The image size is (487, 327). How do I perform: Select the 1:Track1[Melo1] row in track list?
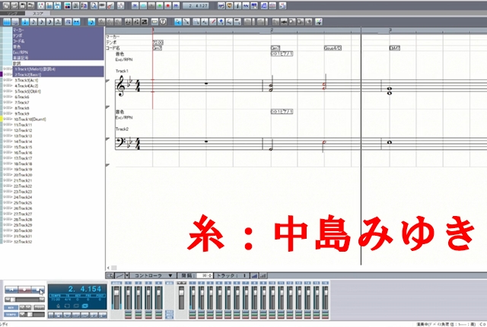pyautogui.click(x=58, y=69)
